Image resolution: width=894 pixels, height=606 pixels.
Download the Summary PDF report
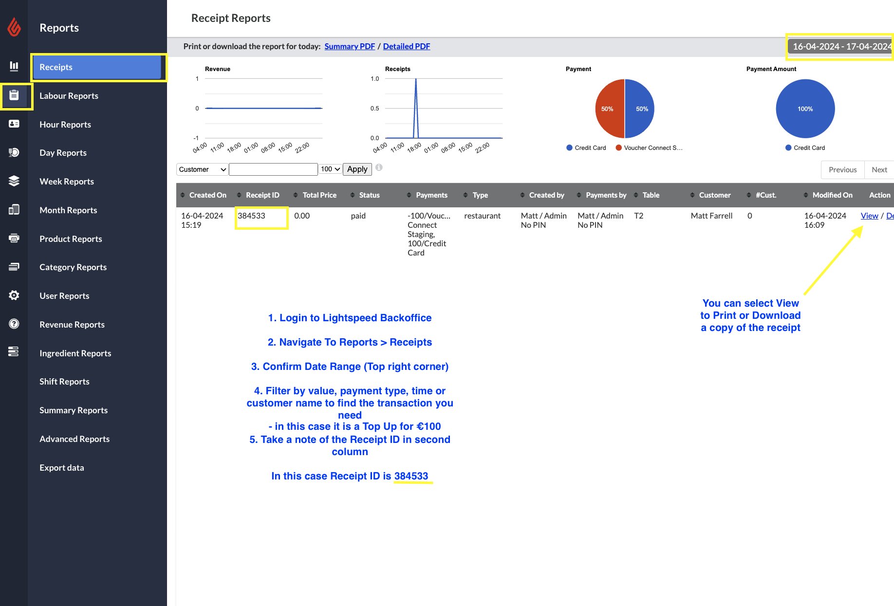350,46
